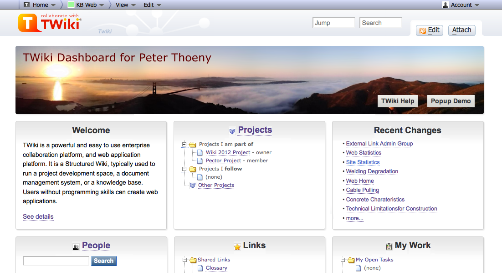Click the globe icon next to Other Projects
Viewport: 502px width, 276px height.
coord(192,185)
